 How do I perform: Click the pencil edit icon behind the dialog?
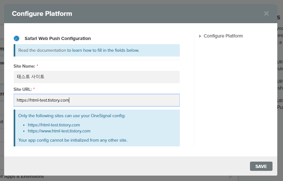click(231, 177)
